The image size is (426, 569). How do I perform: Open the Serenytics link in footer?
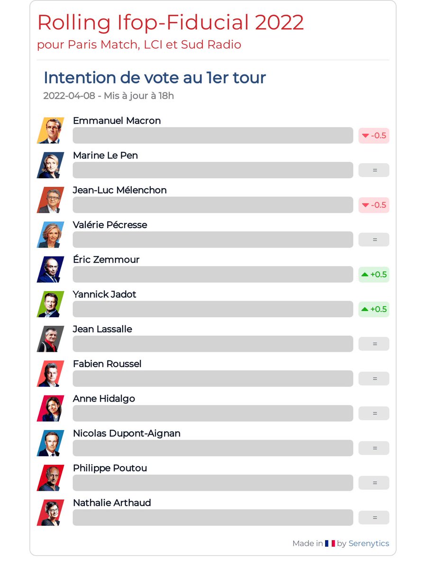[x=369, y=543]
